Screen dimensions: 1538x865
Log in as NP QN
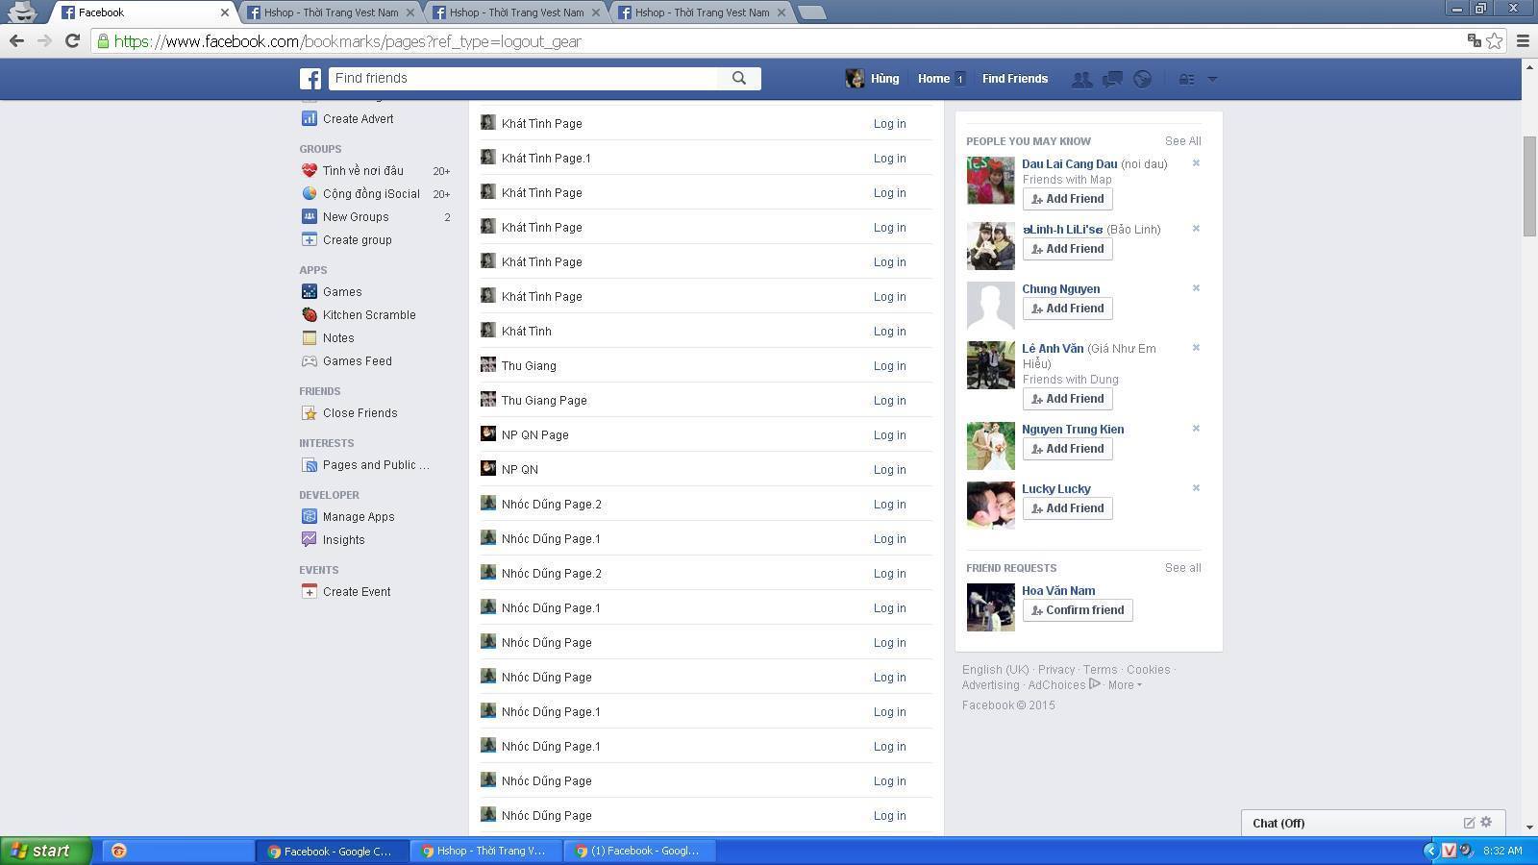[889, 470]
